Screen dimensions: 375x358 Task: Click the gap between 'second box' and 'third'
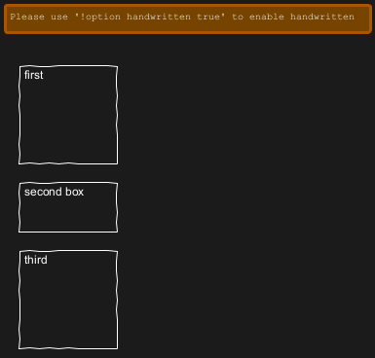coord(68,241)
